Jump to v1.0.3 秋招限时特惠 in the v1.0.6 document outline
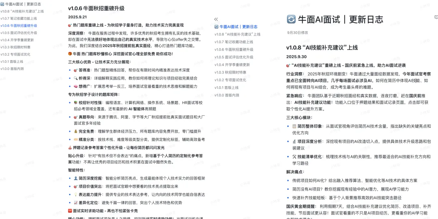The height and width of the screenshot is (219, 438). pyautogui.click(x=15, y=47)
